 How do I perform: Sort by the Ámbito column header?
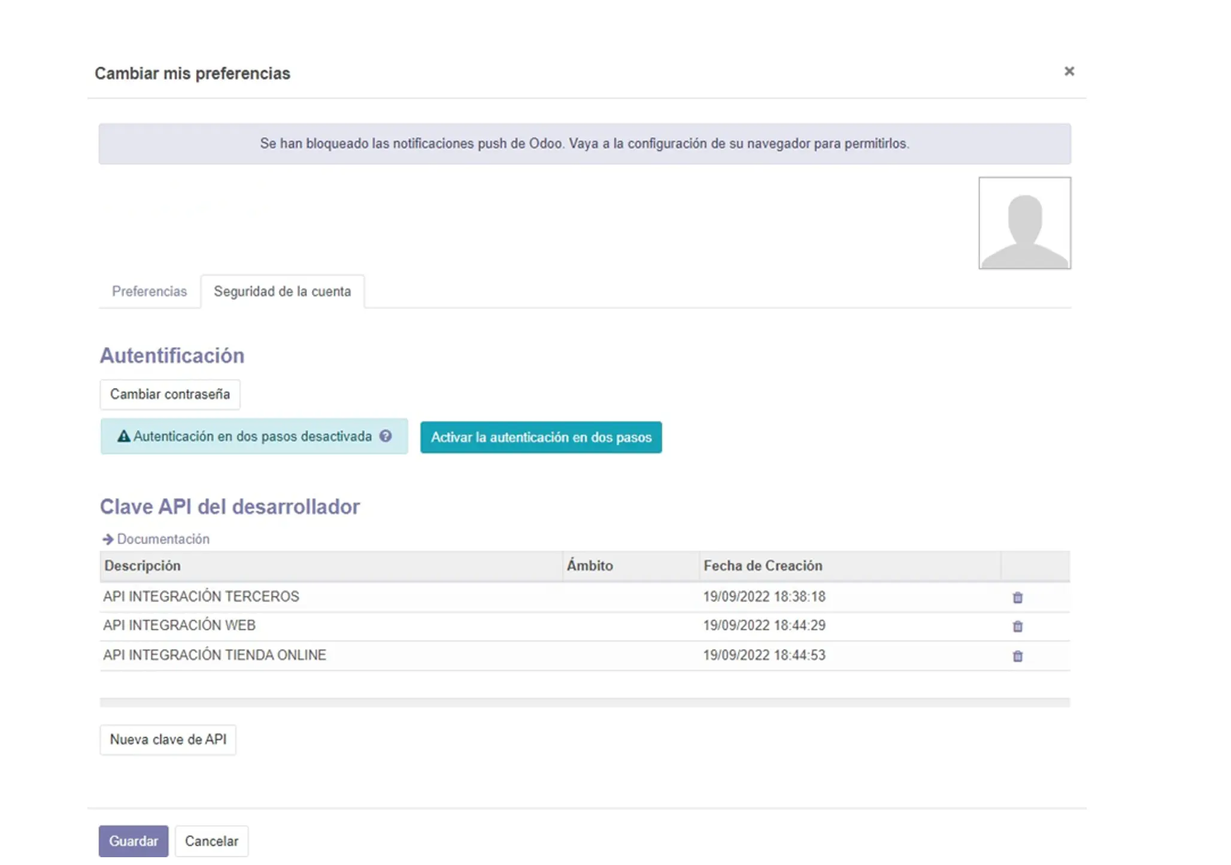tap(631, 566)
